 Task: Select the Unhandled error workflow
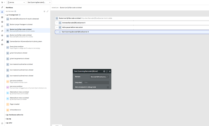point(28,110)
